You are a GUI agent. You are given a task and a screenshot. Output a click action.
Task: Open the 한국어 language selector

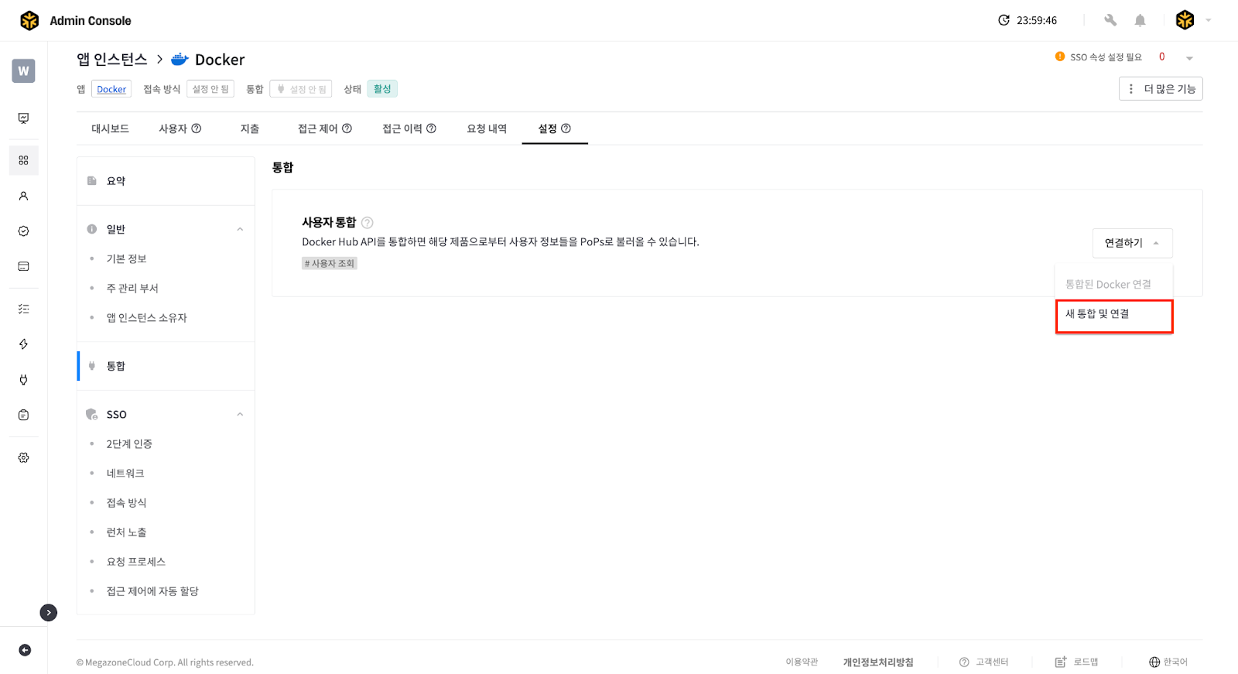(x=1168, y=662)
